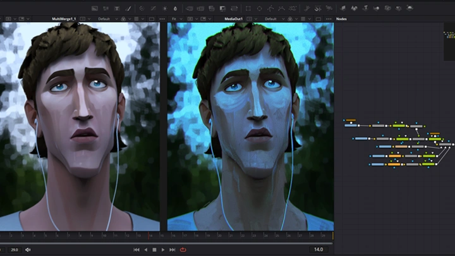Open the Default LUT dropdown on MediaOut1 viewer
The image size is (455, 256).
coord(274,19)
